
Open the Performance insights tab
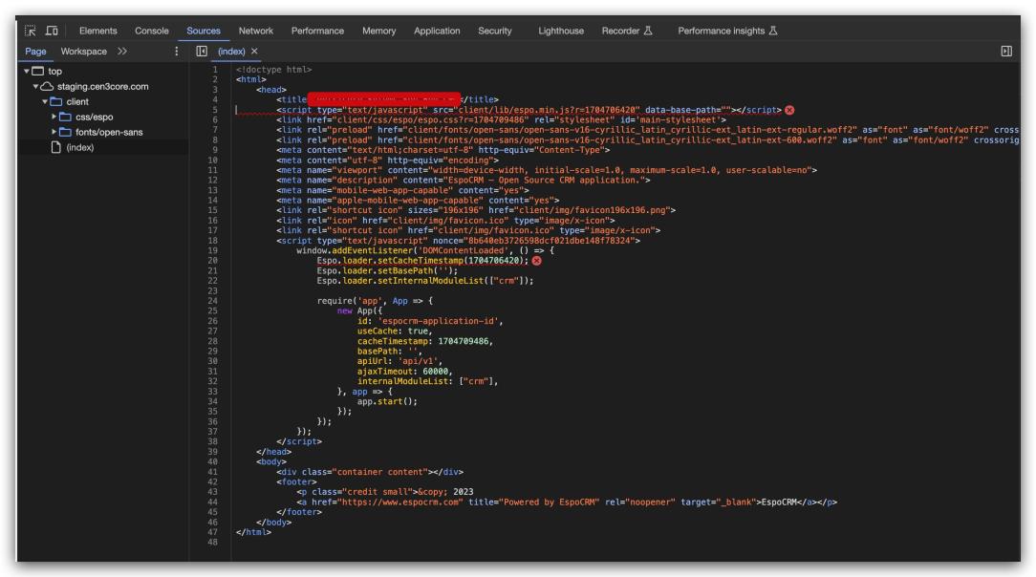pyautogui.click(x=727, y=31)
